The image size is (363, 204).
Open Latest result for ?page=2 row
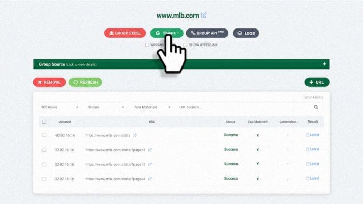tap(313, 149)
